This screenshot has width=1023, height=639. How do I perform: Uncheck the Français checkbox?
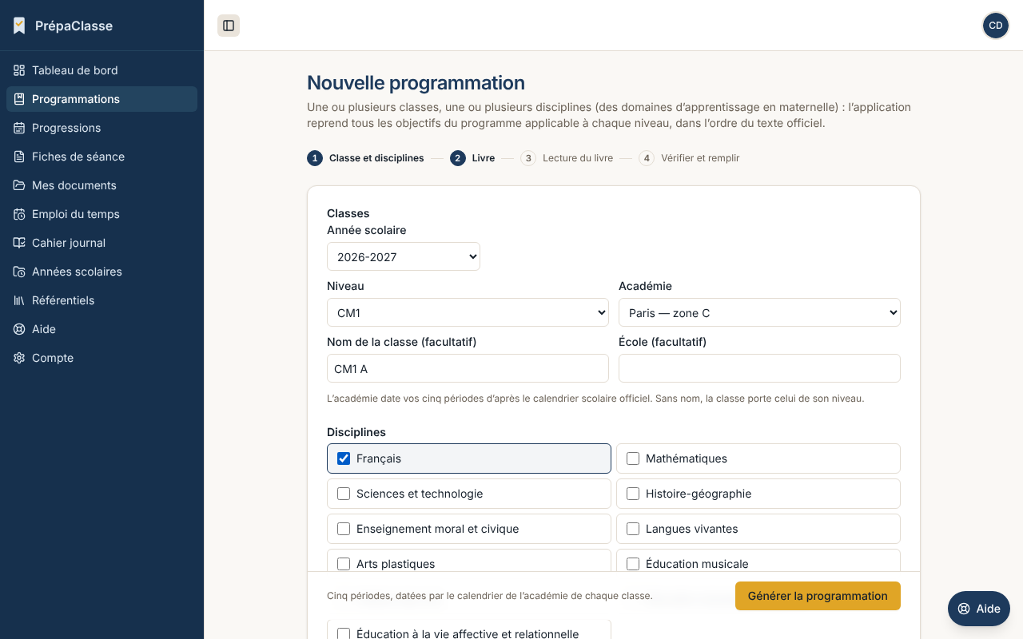(x=344, y=458)
